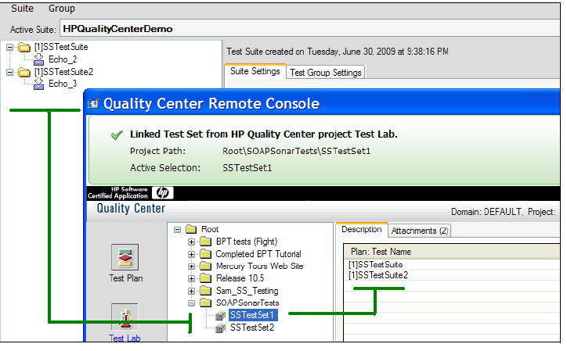567x351 pixels.
Task: Select [1]SSTestSuite in the suite tree
Action: [61, 47]
